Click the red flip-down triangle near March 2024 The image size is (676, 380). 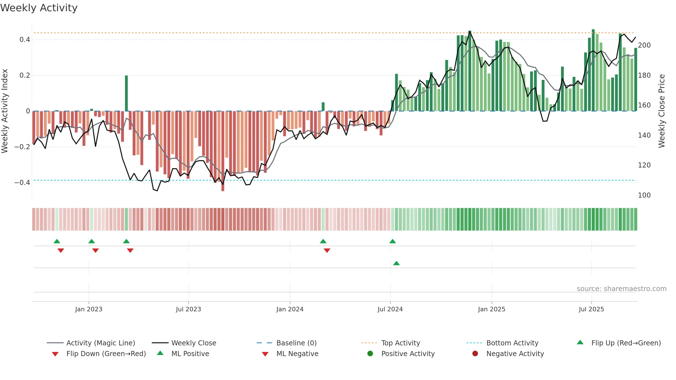click(327, 251)
